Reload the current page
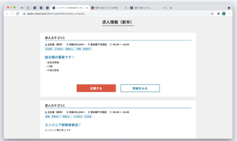Viewport: 237px width, 141px height. (x=18, y=14)
